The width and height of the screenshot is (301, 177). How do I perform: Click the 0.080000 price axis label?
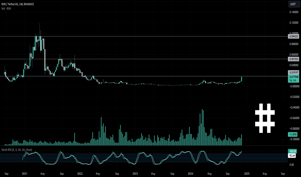click(x=294, y=44)
